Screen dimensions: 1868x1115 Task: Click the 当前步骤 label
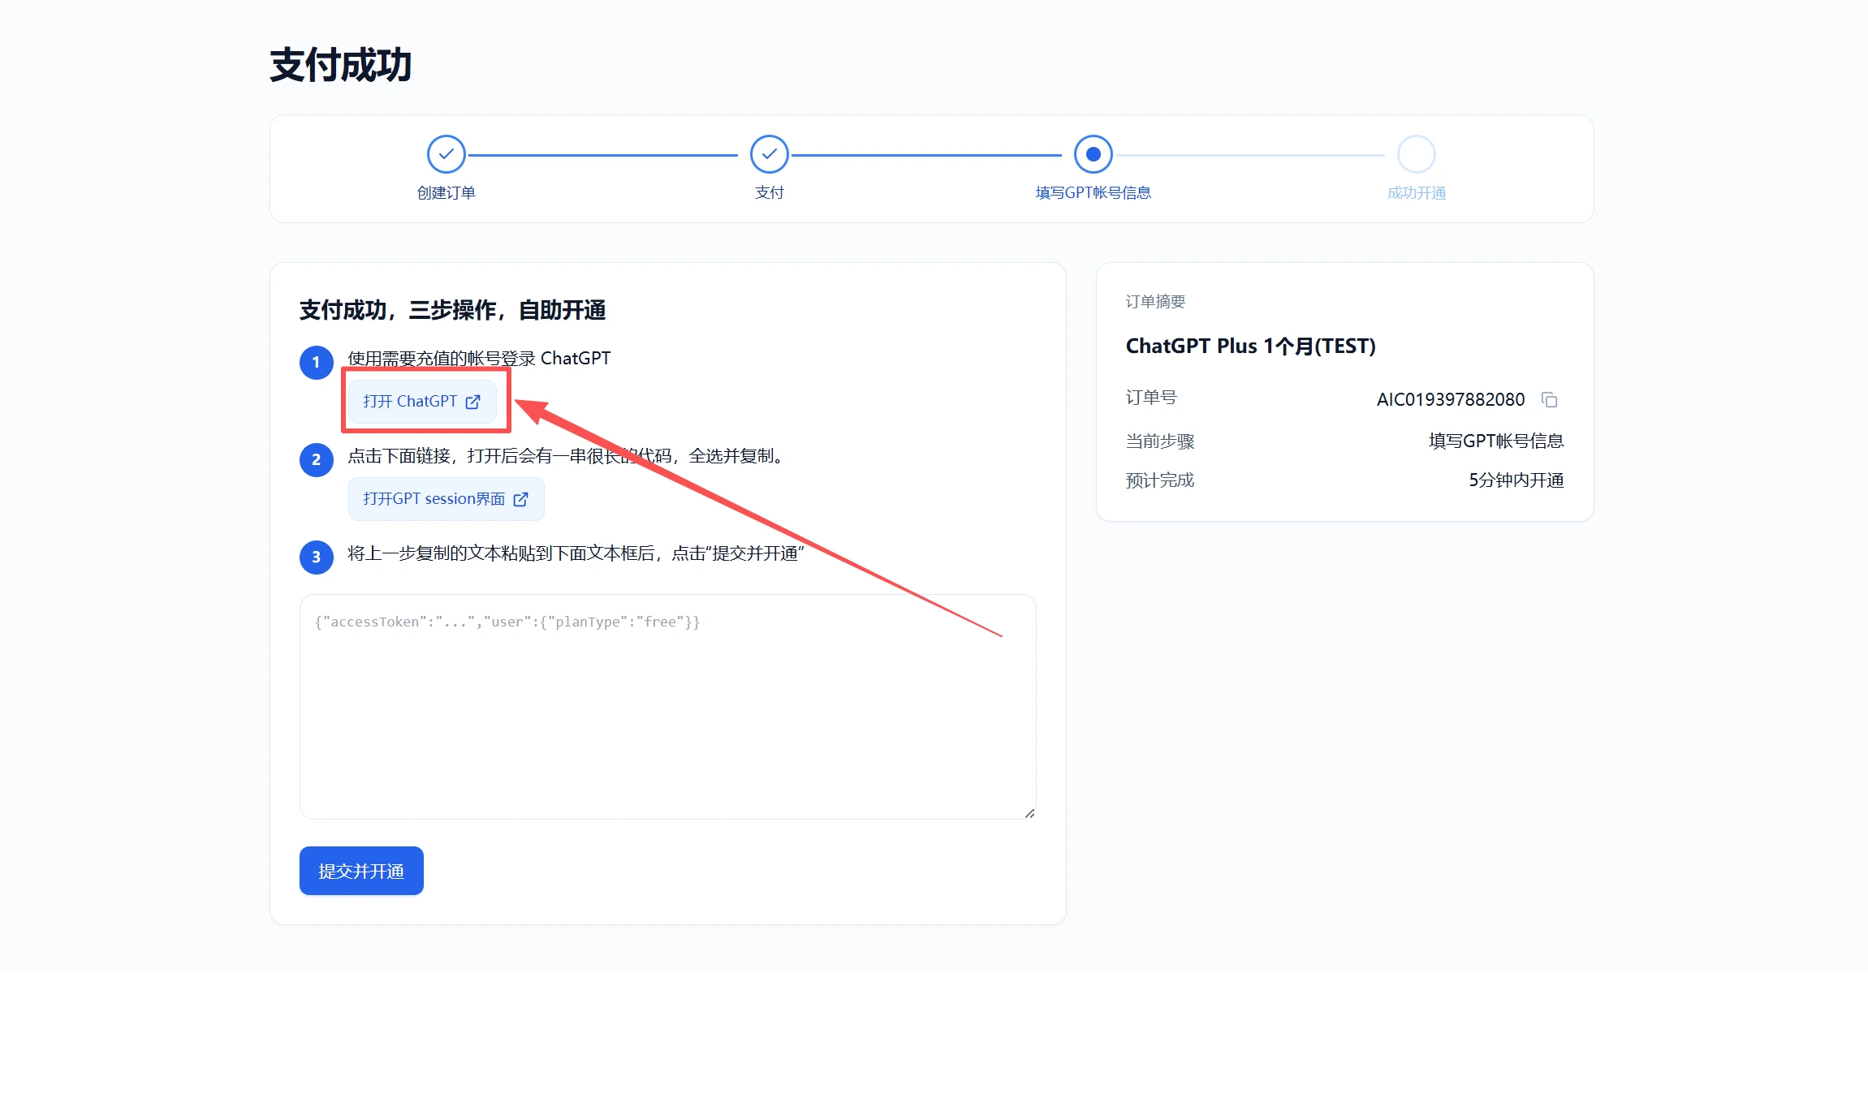pyautogui.click(x=1159, y=441)
